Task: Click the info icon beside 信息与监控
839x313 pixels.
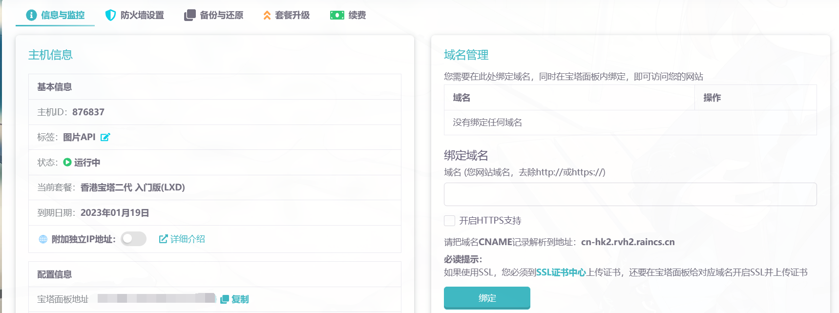Action: coord(31,15)
